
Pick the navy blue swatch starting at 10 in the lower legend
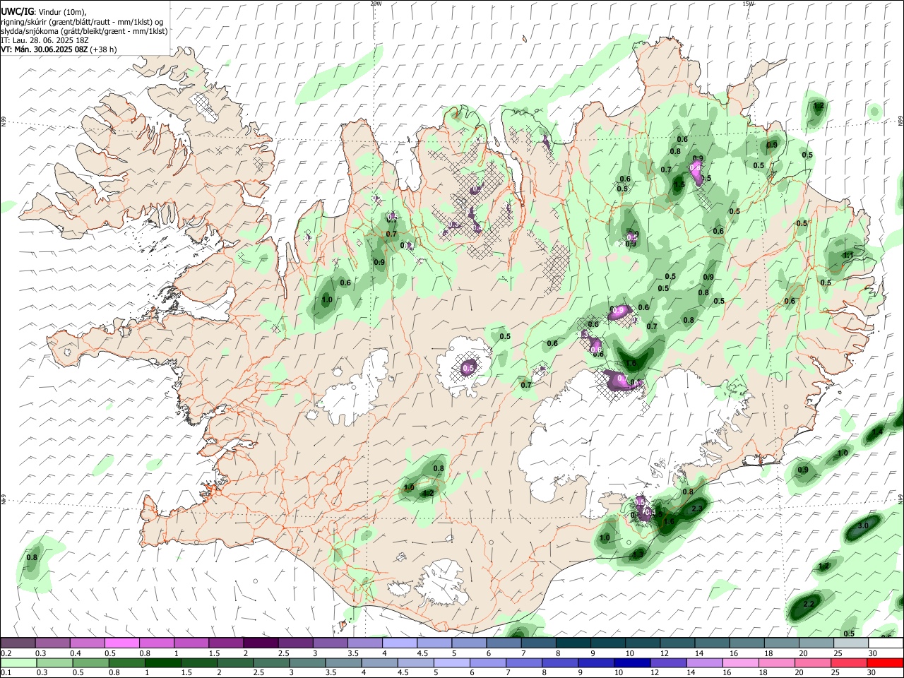pyautogui.click(x=633, y=662)
